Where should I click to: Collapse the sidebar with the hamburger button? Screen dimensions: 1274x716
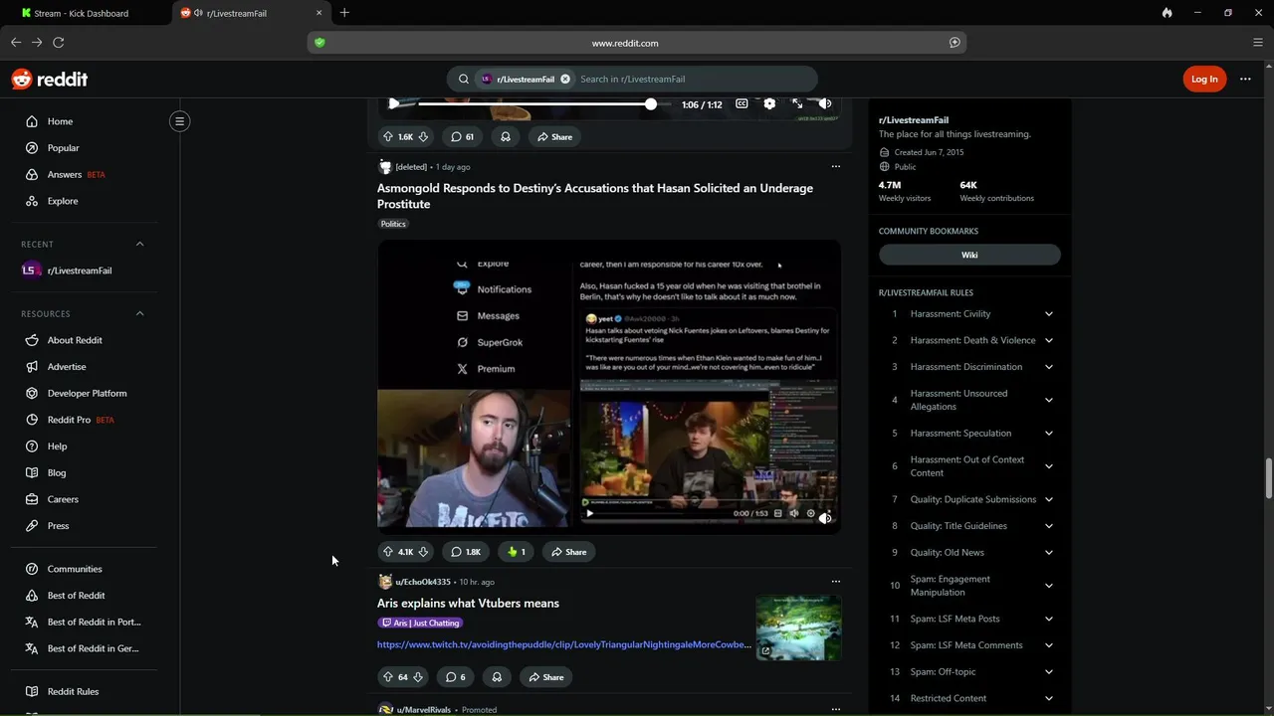(x=179, y=121)
